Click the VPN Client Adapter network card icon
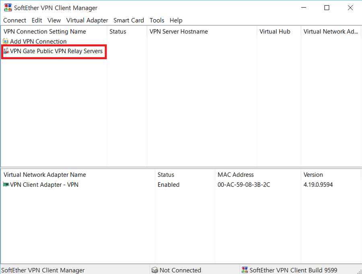The height and width of the screenshot is (274, 362). (x=6, y=184)
